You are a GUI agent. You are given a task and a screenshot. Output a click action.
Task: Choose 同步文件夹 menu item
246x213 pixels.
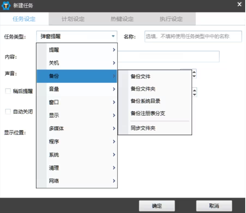point(143,128)
